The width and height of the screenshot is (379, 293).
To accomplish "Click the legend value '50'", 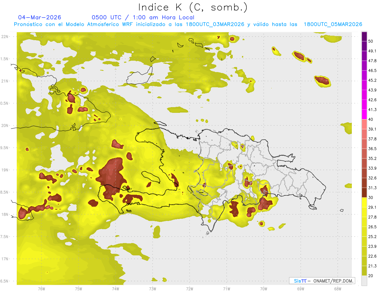I will pyautogui.click(x=371, y=41).
